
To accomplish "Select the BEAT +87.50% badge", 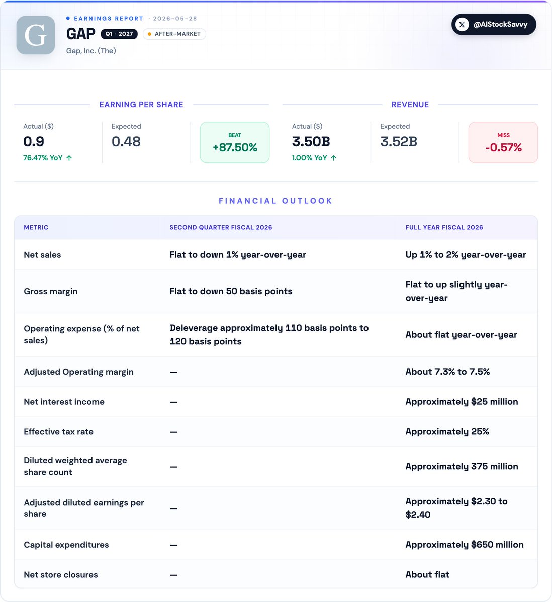I will coord(234,142).
